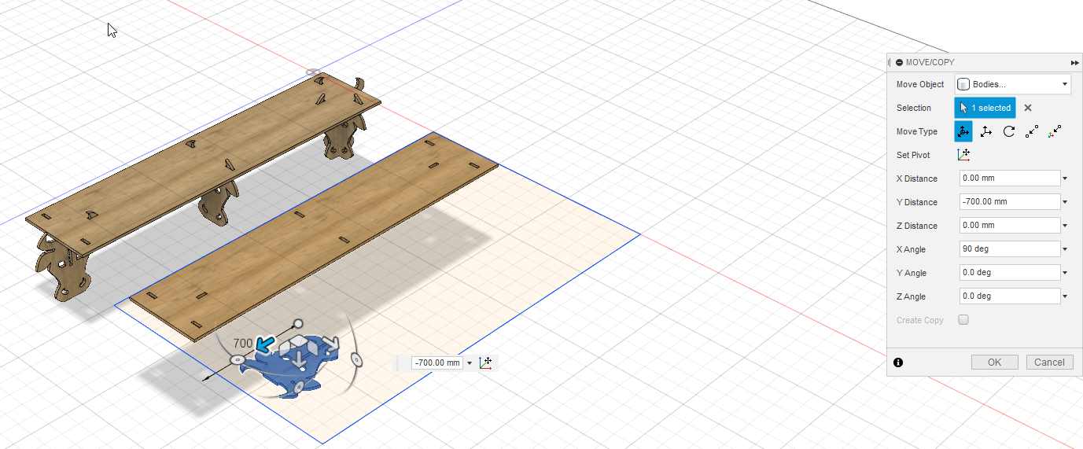Click the Z Distance input field
1083x449 pixels.
pyautogui.click(x=1010, y=226)
